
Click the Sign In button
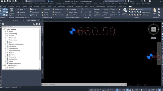[x=131, y=1]
